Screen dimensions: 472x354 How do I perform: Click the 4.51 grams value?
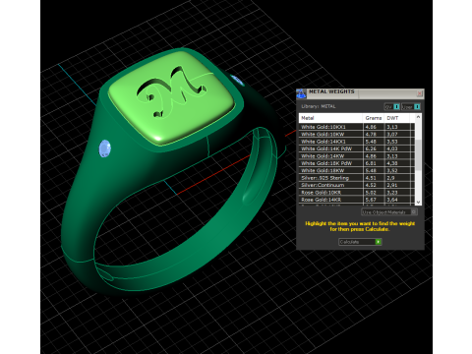pyautogui.click(x=371, y=178)
